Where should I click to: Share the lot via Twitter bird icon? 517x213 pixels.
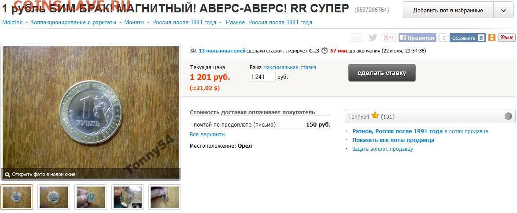373,37
